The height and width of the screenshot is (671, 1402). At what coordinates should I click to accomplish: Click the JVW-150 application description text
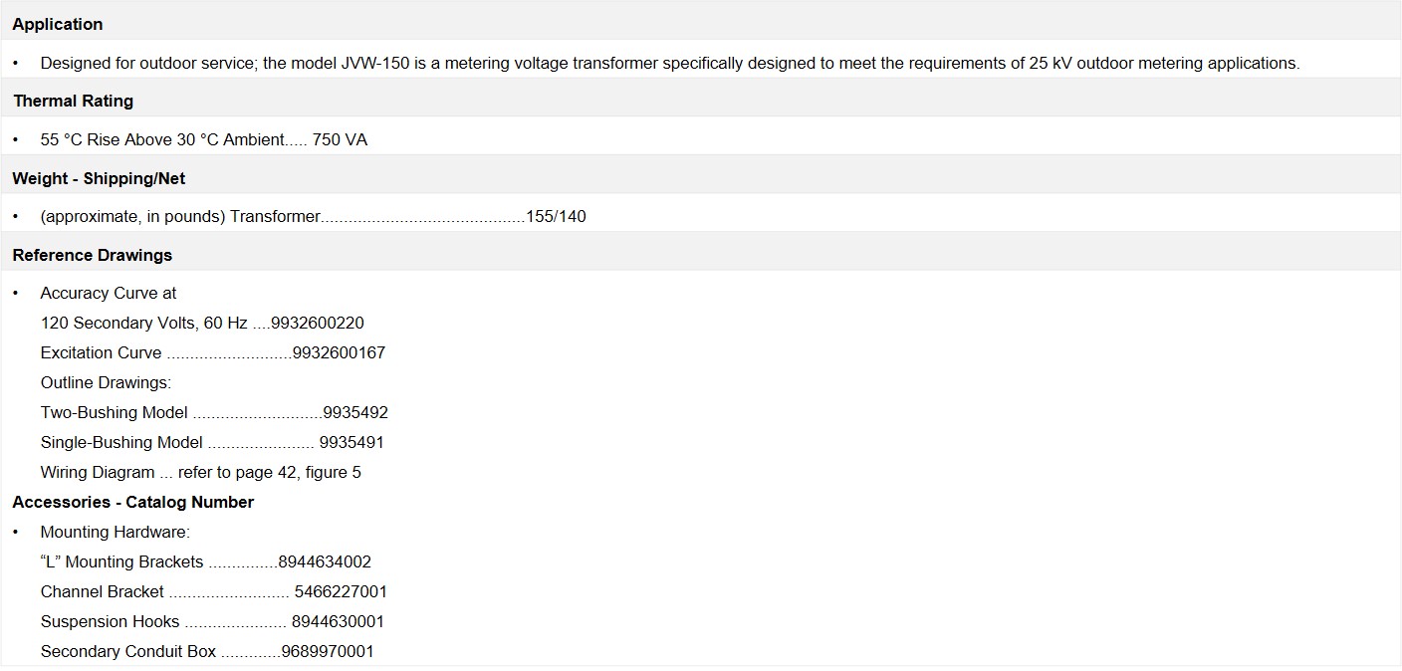pyautogui.click(x=670, y=63)
